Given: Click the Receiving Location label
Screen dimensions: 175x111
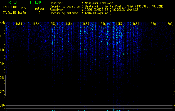Looking at the screenshot, I should click(65, 6).
